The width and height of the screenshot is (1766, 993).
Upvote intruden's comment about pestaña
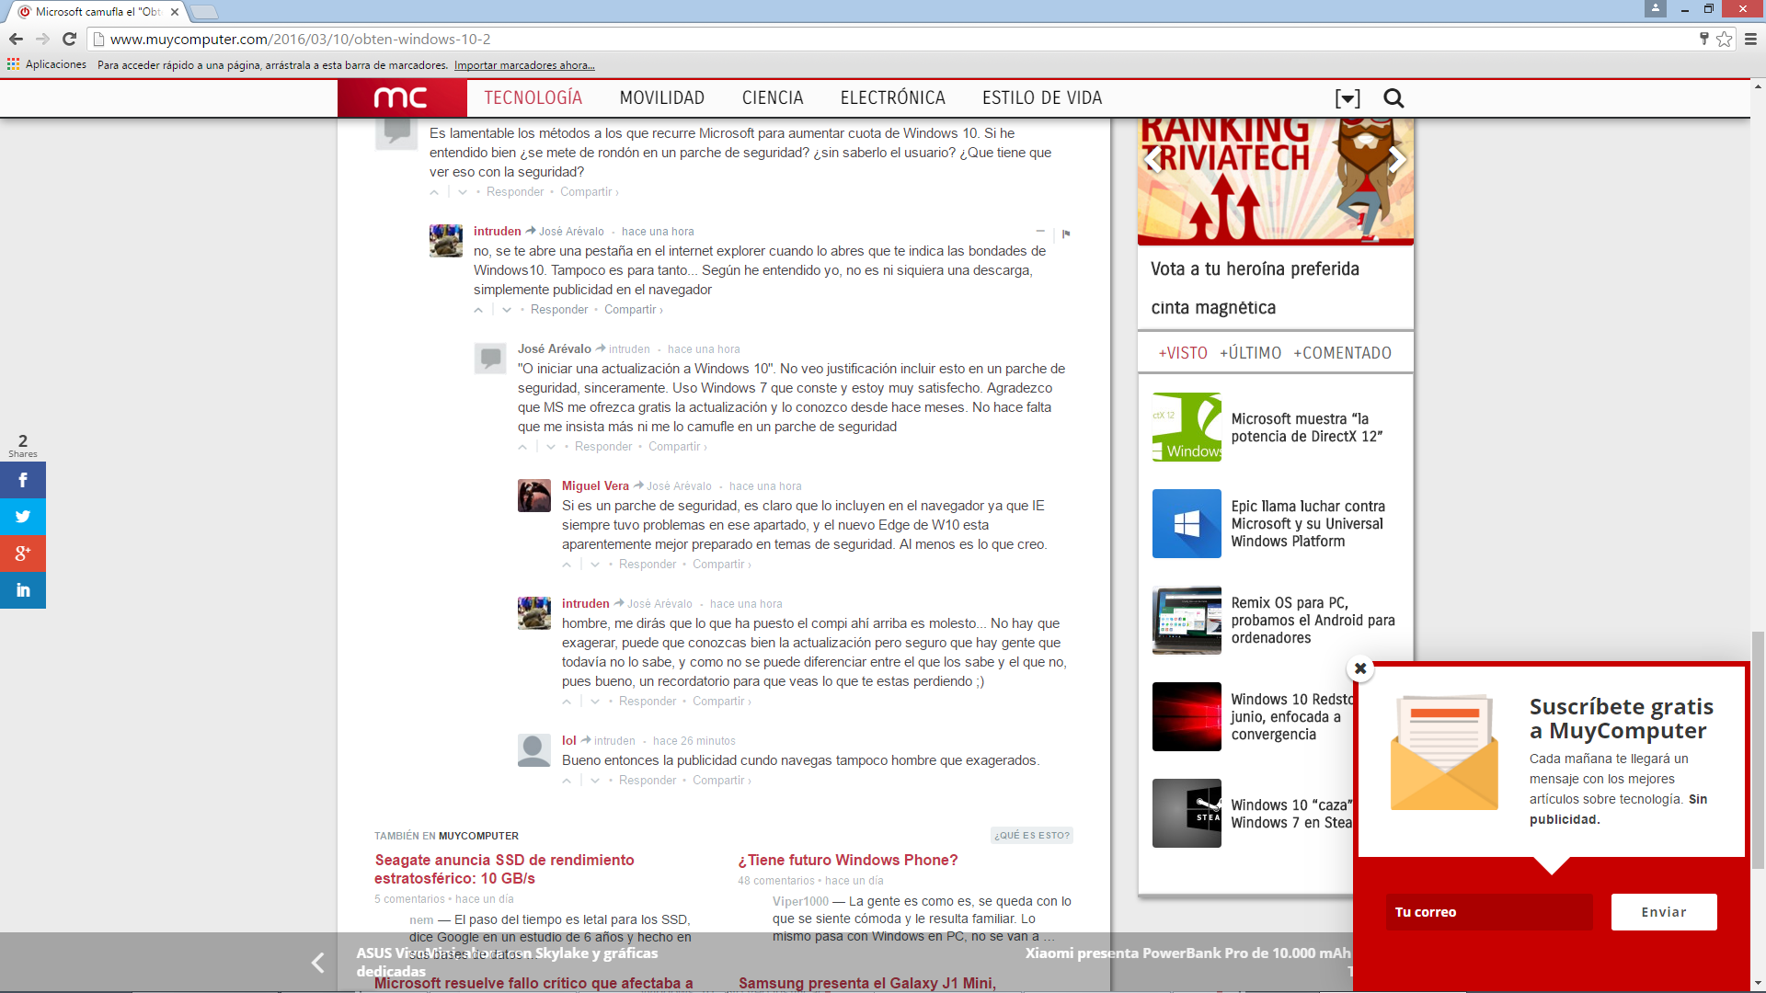coord(478,310)
